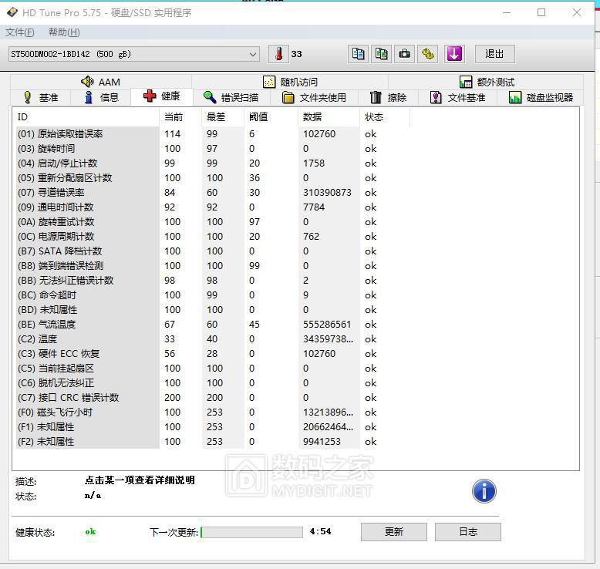Select the 健康 tab
The image size is (600, 569).
click(x=161, y=96)
